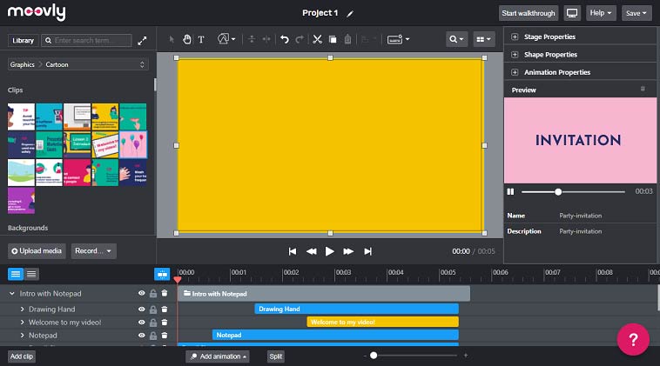Select the hand pan tool

tap(187, 39)
